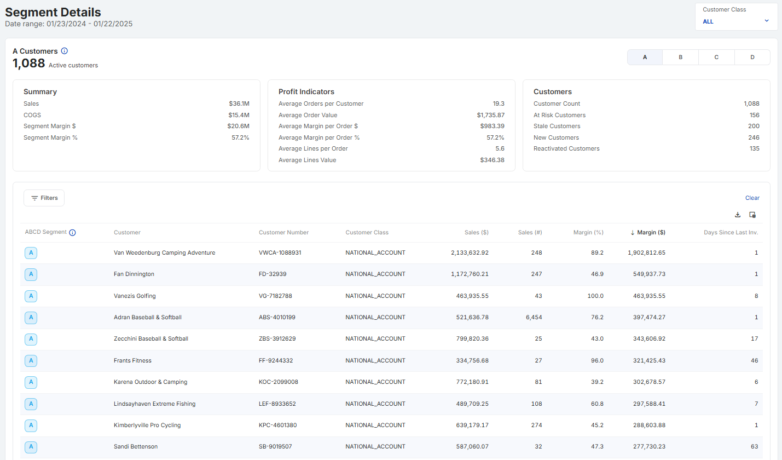Open the Filters button
Image resolution: width=782 pixels, height=460 pixels.
coord(44,198)
